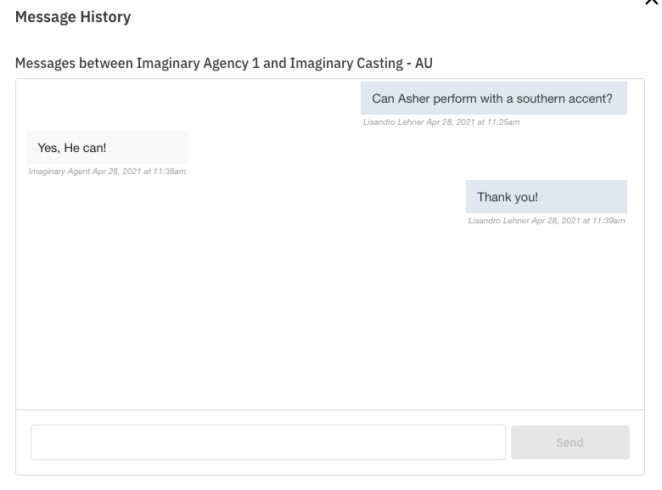Click the words "Messages between" in the subtitle

74,63
